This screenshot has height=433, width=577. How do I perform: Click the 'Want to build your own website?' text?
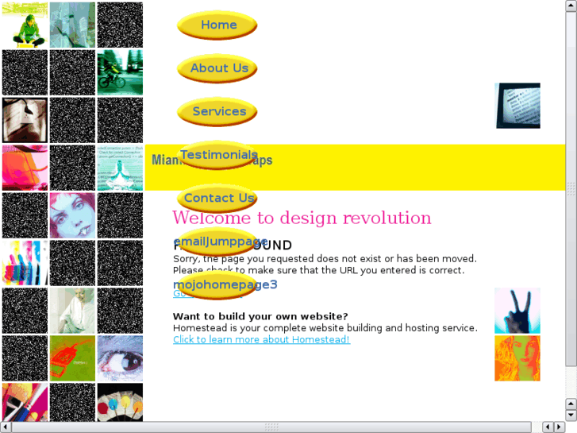260,316
